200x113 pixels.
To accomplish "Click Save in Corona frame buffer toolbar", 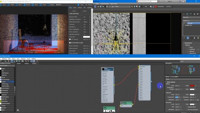I will [x=3, y=5].
